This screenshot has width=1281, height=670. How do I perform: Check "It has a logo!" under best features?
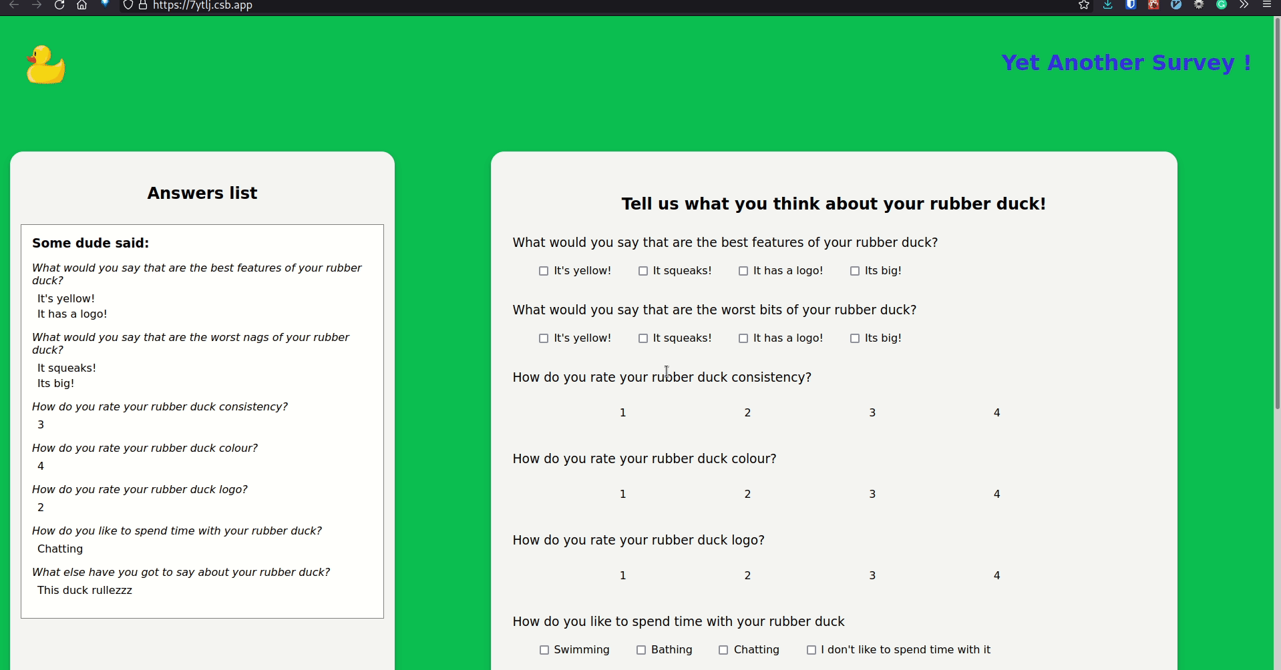[743, 271]
